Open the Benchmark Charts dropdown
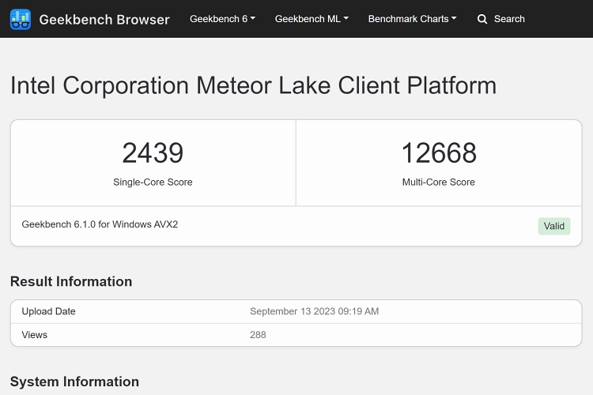This screenshot has height=395, width=593. (412, 19)
